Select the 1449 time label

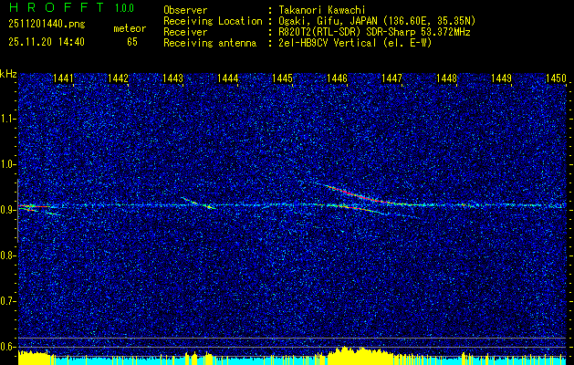[x=501, y=78]
